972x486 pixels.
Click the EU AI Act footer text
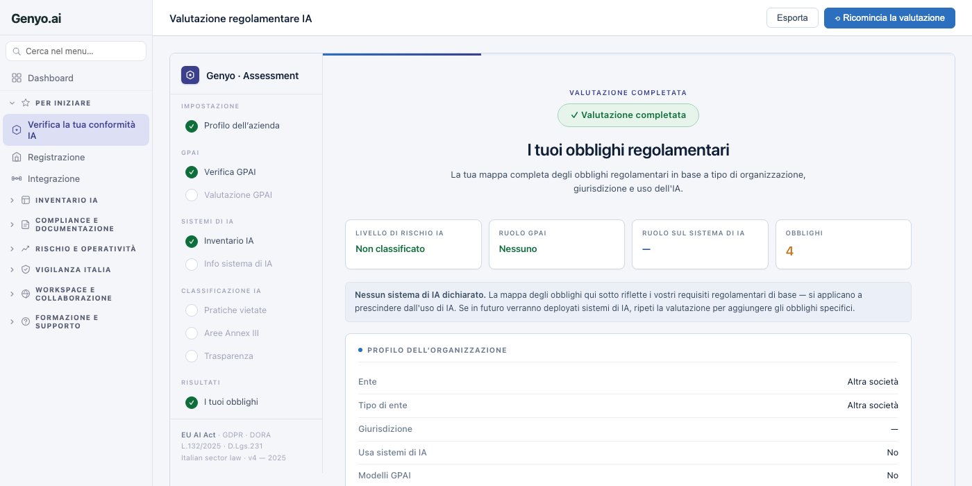[x=199, y=435]
